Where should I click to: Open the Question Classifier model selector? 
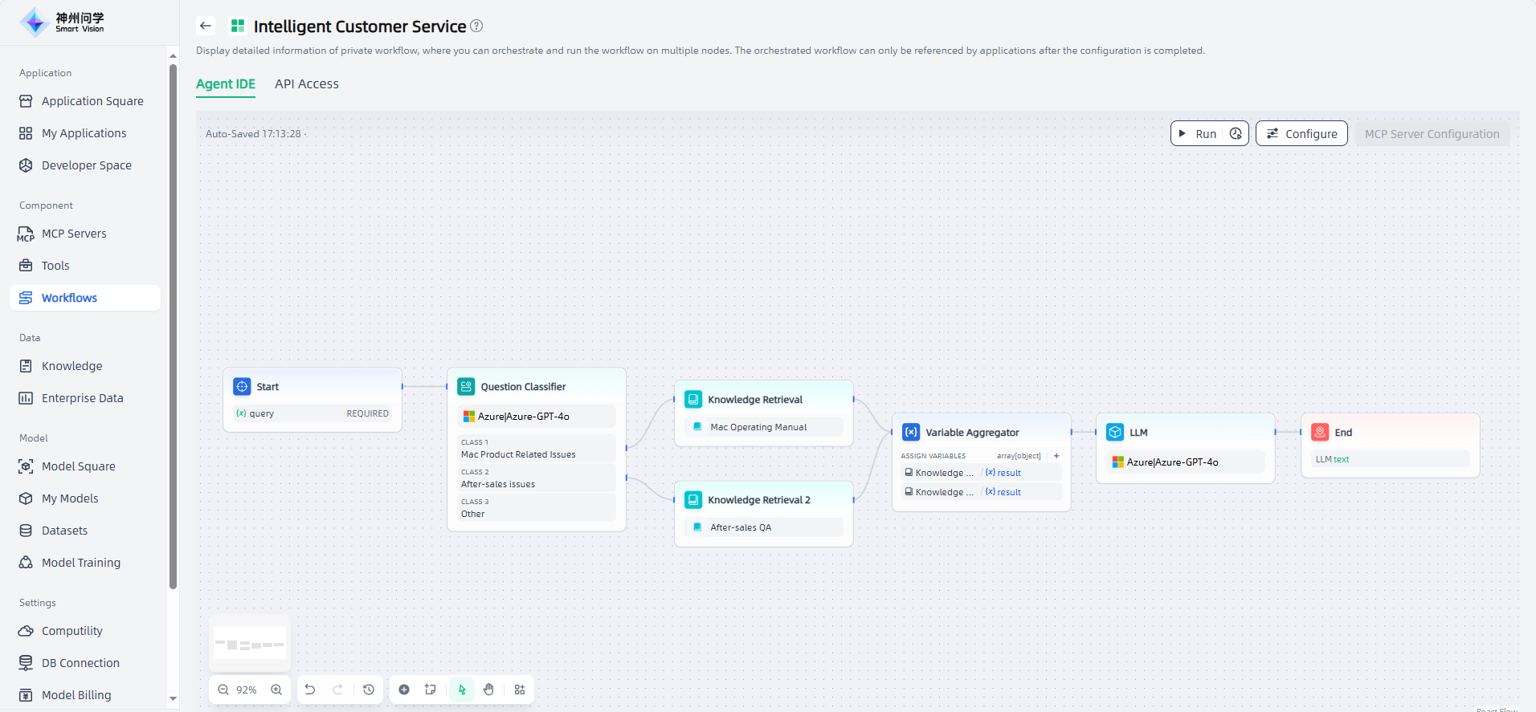(x=536, y=417)
